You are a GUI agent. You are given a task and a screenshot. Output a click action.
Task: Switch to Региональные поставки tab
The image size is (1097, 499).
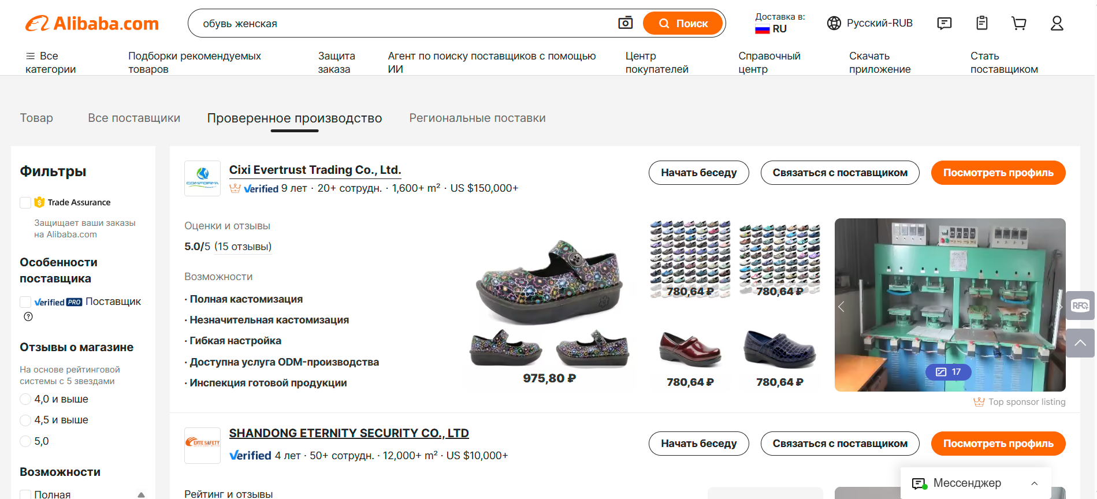[x=477, y=118]
